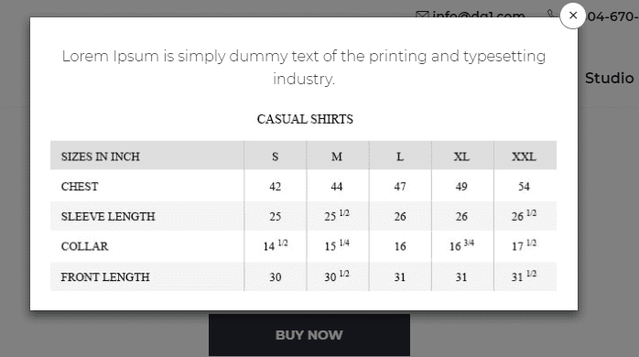Click the SLEEVE LENGTH row label
Image resolution: width=639 pixels, height=357 pixels.
pos(108,216)
